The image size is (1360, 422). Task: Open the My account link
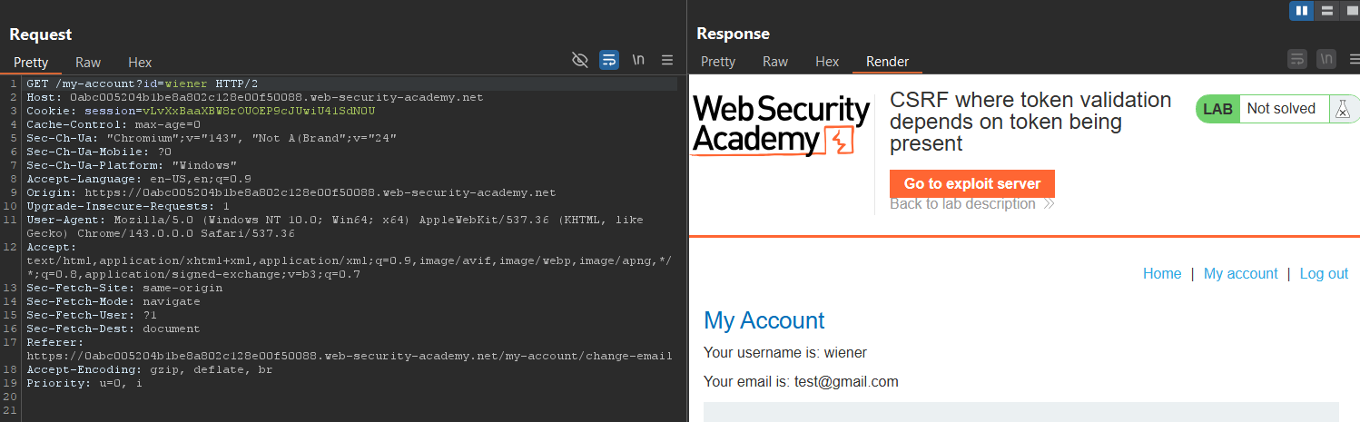[1240, 274]
